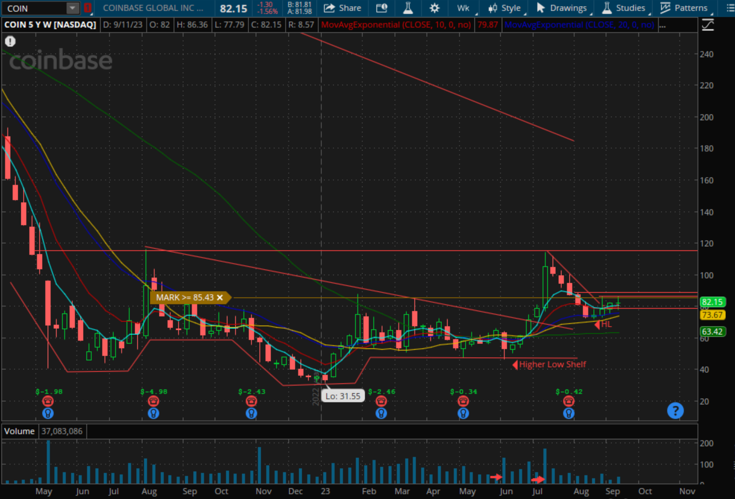Viewport: 735px width, 499px height.
Task: Click the blue lightbulb icon below $-0.34 earnings
Action: click(x=463, y=413)
